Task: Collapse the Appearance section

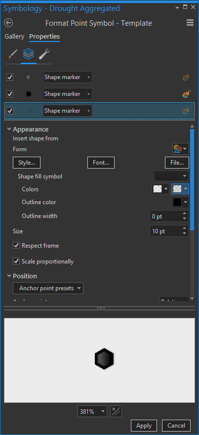Action: [9, 130]
